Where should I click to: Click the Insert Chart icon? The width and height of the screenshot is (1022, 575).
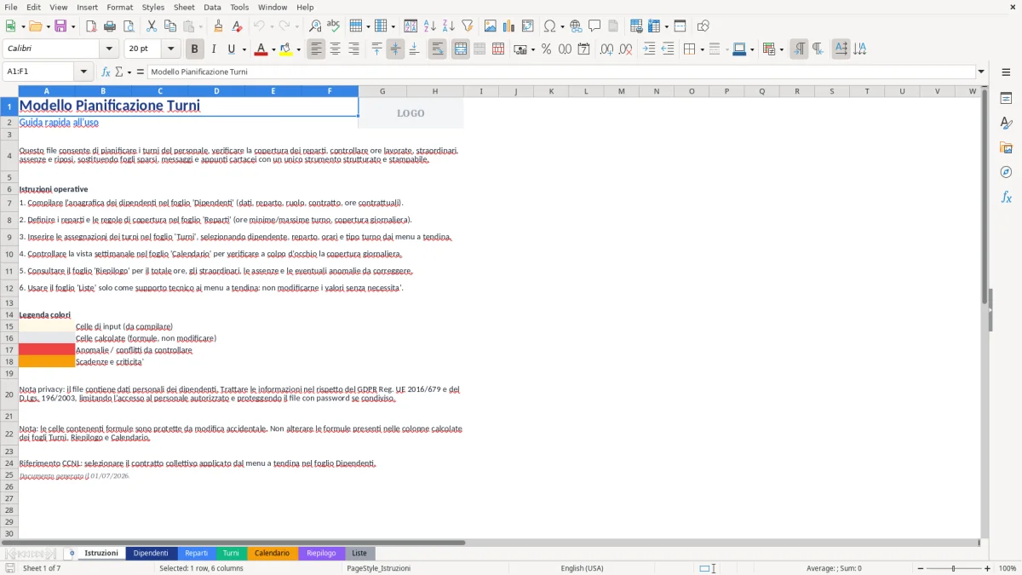[509, 26]
